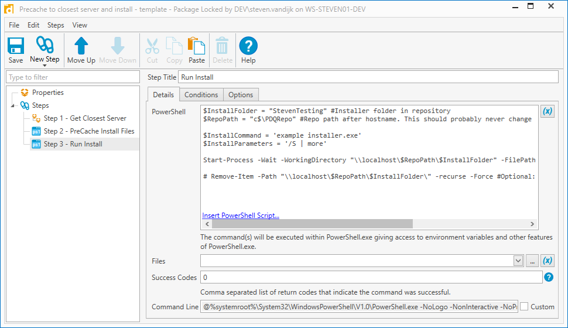The width and height of the screenshot is (568, 328).
Task: Click the variables (x) button beside PowerShell box
Action: click(548, 111)
